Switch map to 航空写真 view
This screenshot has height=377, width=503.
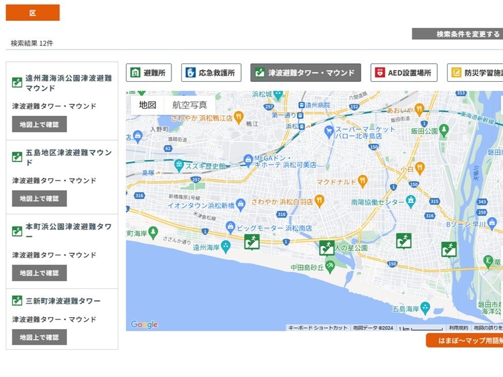(190, 105)
